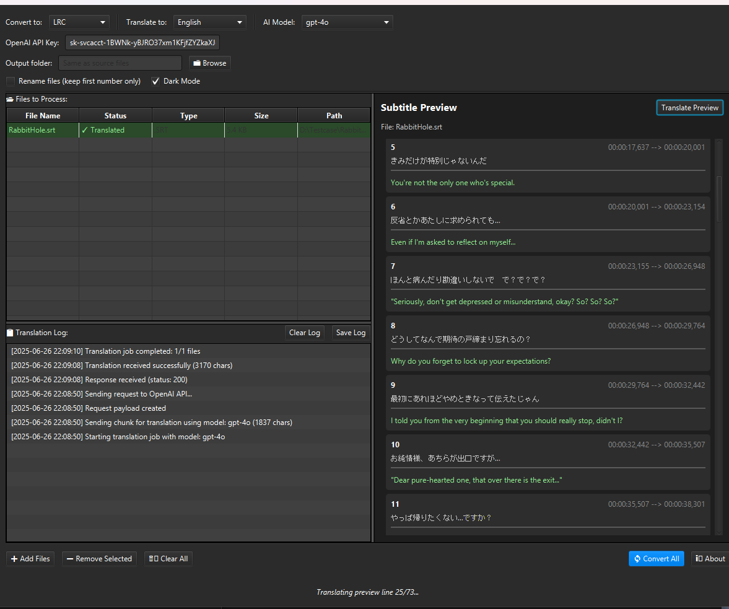Click timestamp 00:00:17,637 --> 00:00:20,001

(x=656, y=147)
